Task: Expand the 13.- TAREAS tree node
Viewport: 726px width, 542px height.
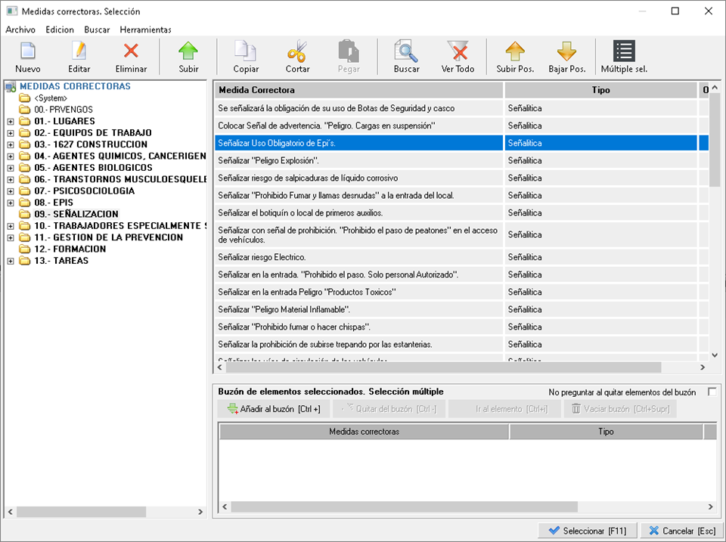Action: 11,261
